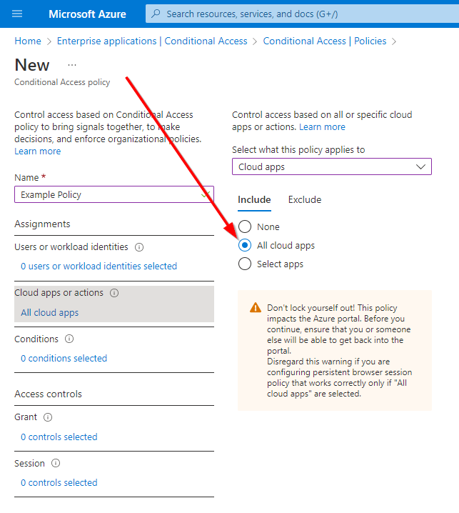Open the ellipsis menu beside New
This screenshot has height=513, width=459.
pos(71,65)
